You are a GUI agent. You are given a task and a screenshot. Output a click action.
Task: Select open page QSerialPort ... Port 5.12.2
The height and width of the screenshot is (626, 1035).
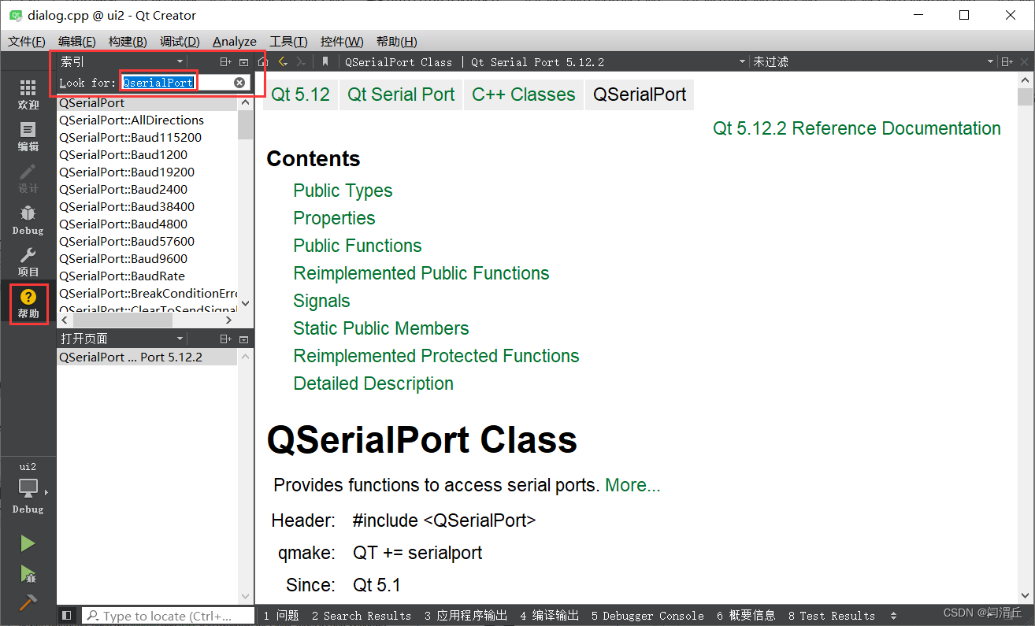pyautogui.click(x=147, y=357)
